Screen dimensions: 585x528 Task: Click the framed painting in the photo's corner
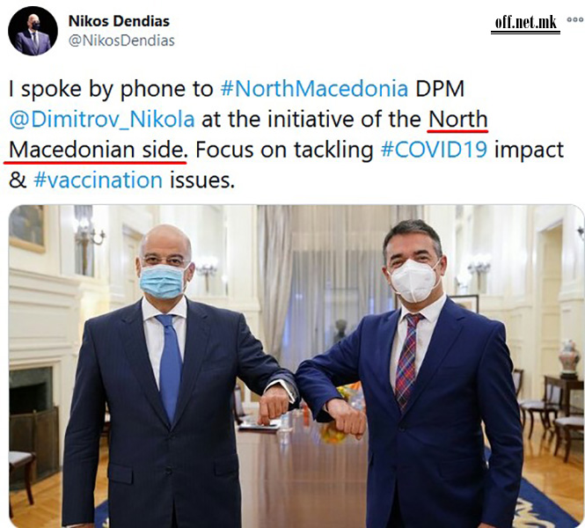pos(27,228)
